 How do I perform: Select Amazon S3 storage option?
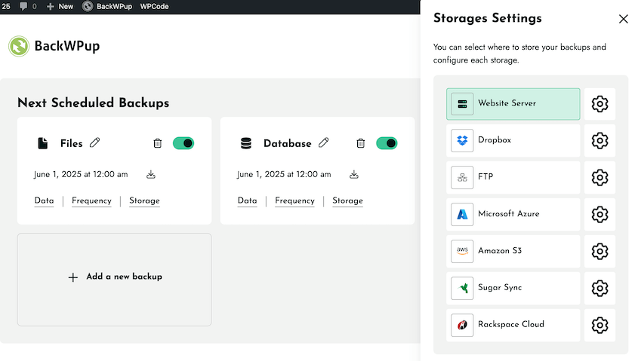tap(513, 252)
